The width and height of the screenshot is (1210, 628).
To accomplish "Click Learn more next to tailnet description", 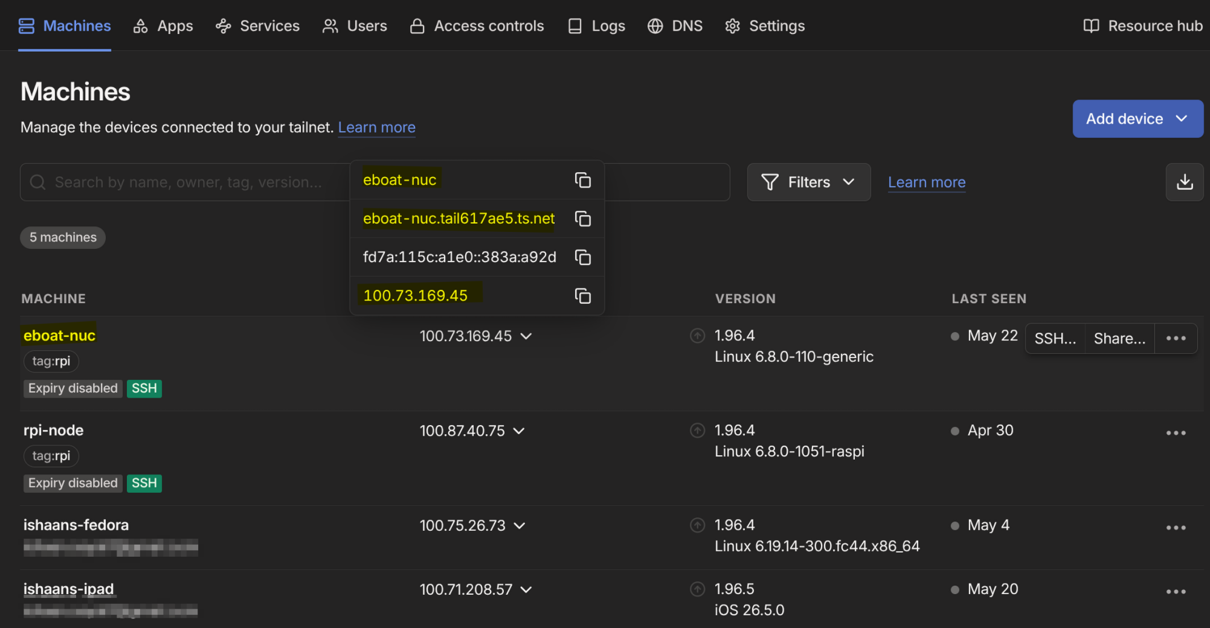I will (x=376, y=127).
